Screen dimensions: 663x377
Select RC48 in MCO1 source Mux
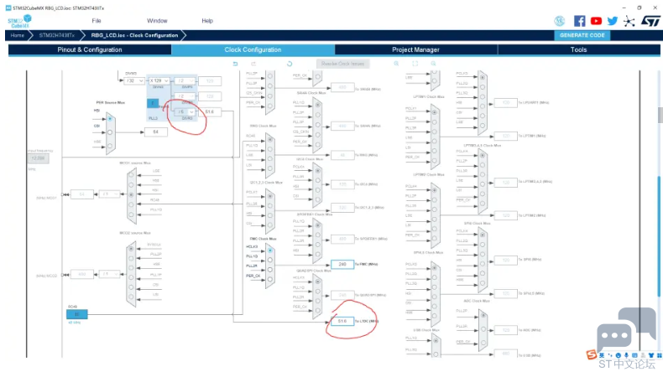click(131, 204)
